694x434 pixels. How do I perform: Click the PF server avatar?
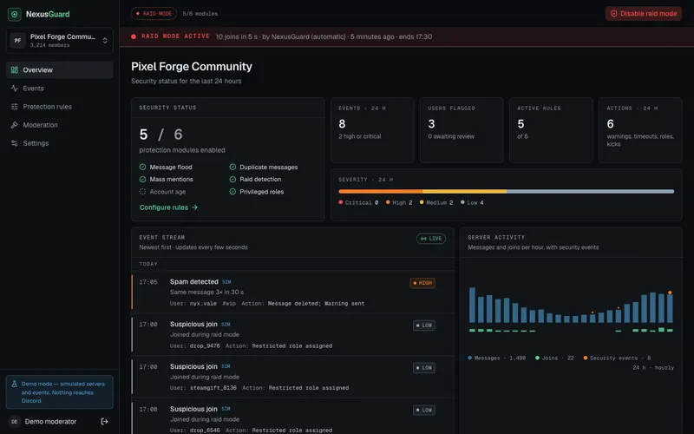[17, 40]
